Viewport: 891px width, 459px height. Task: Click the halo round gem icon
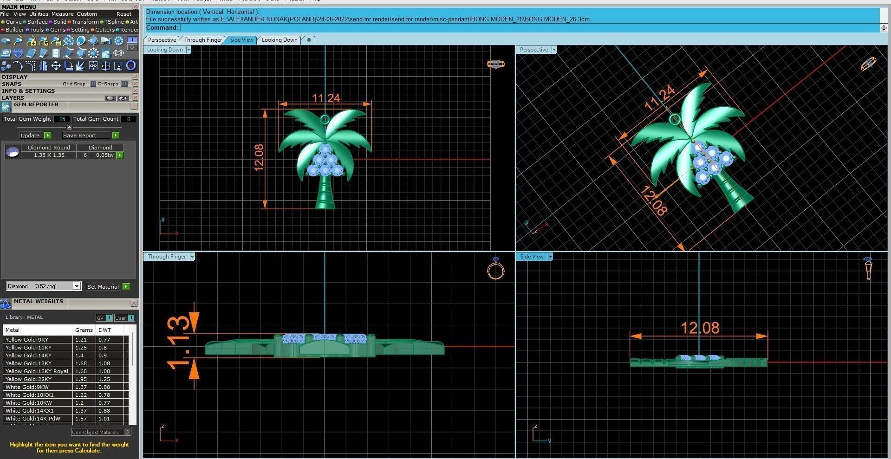93,53
